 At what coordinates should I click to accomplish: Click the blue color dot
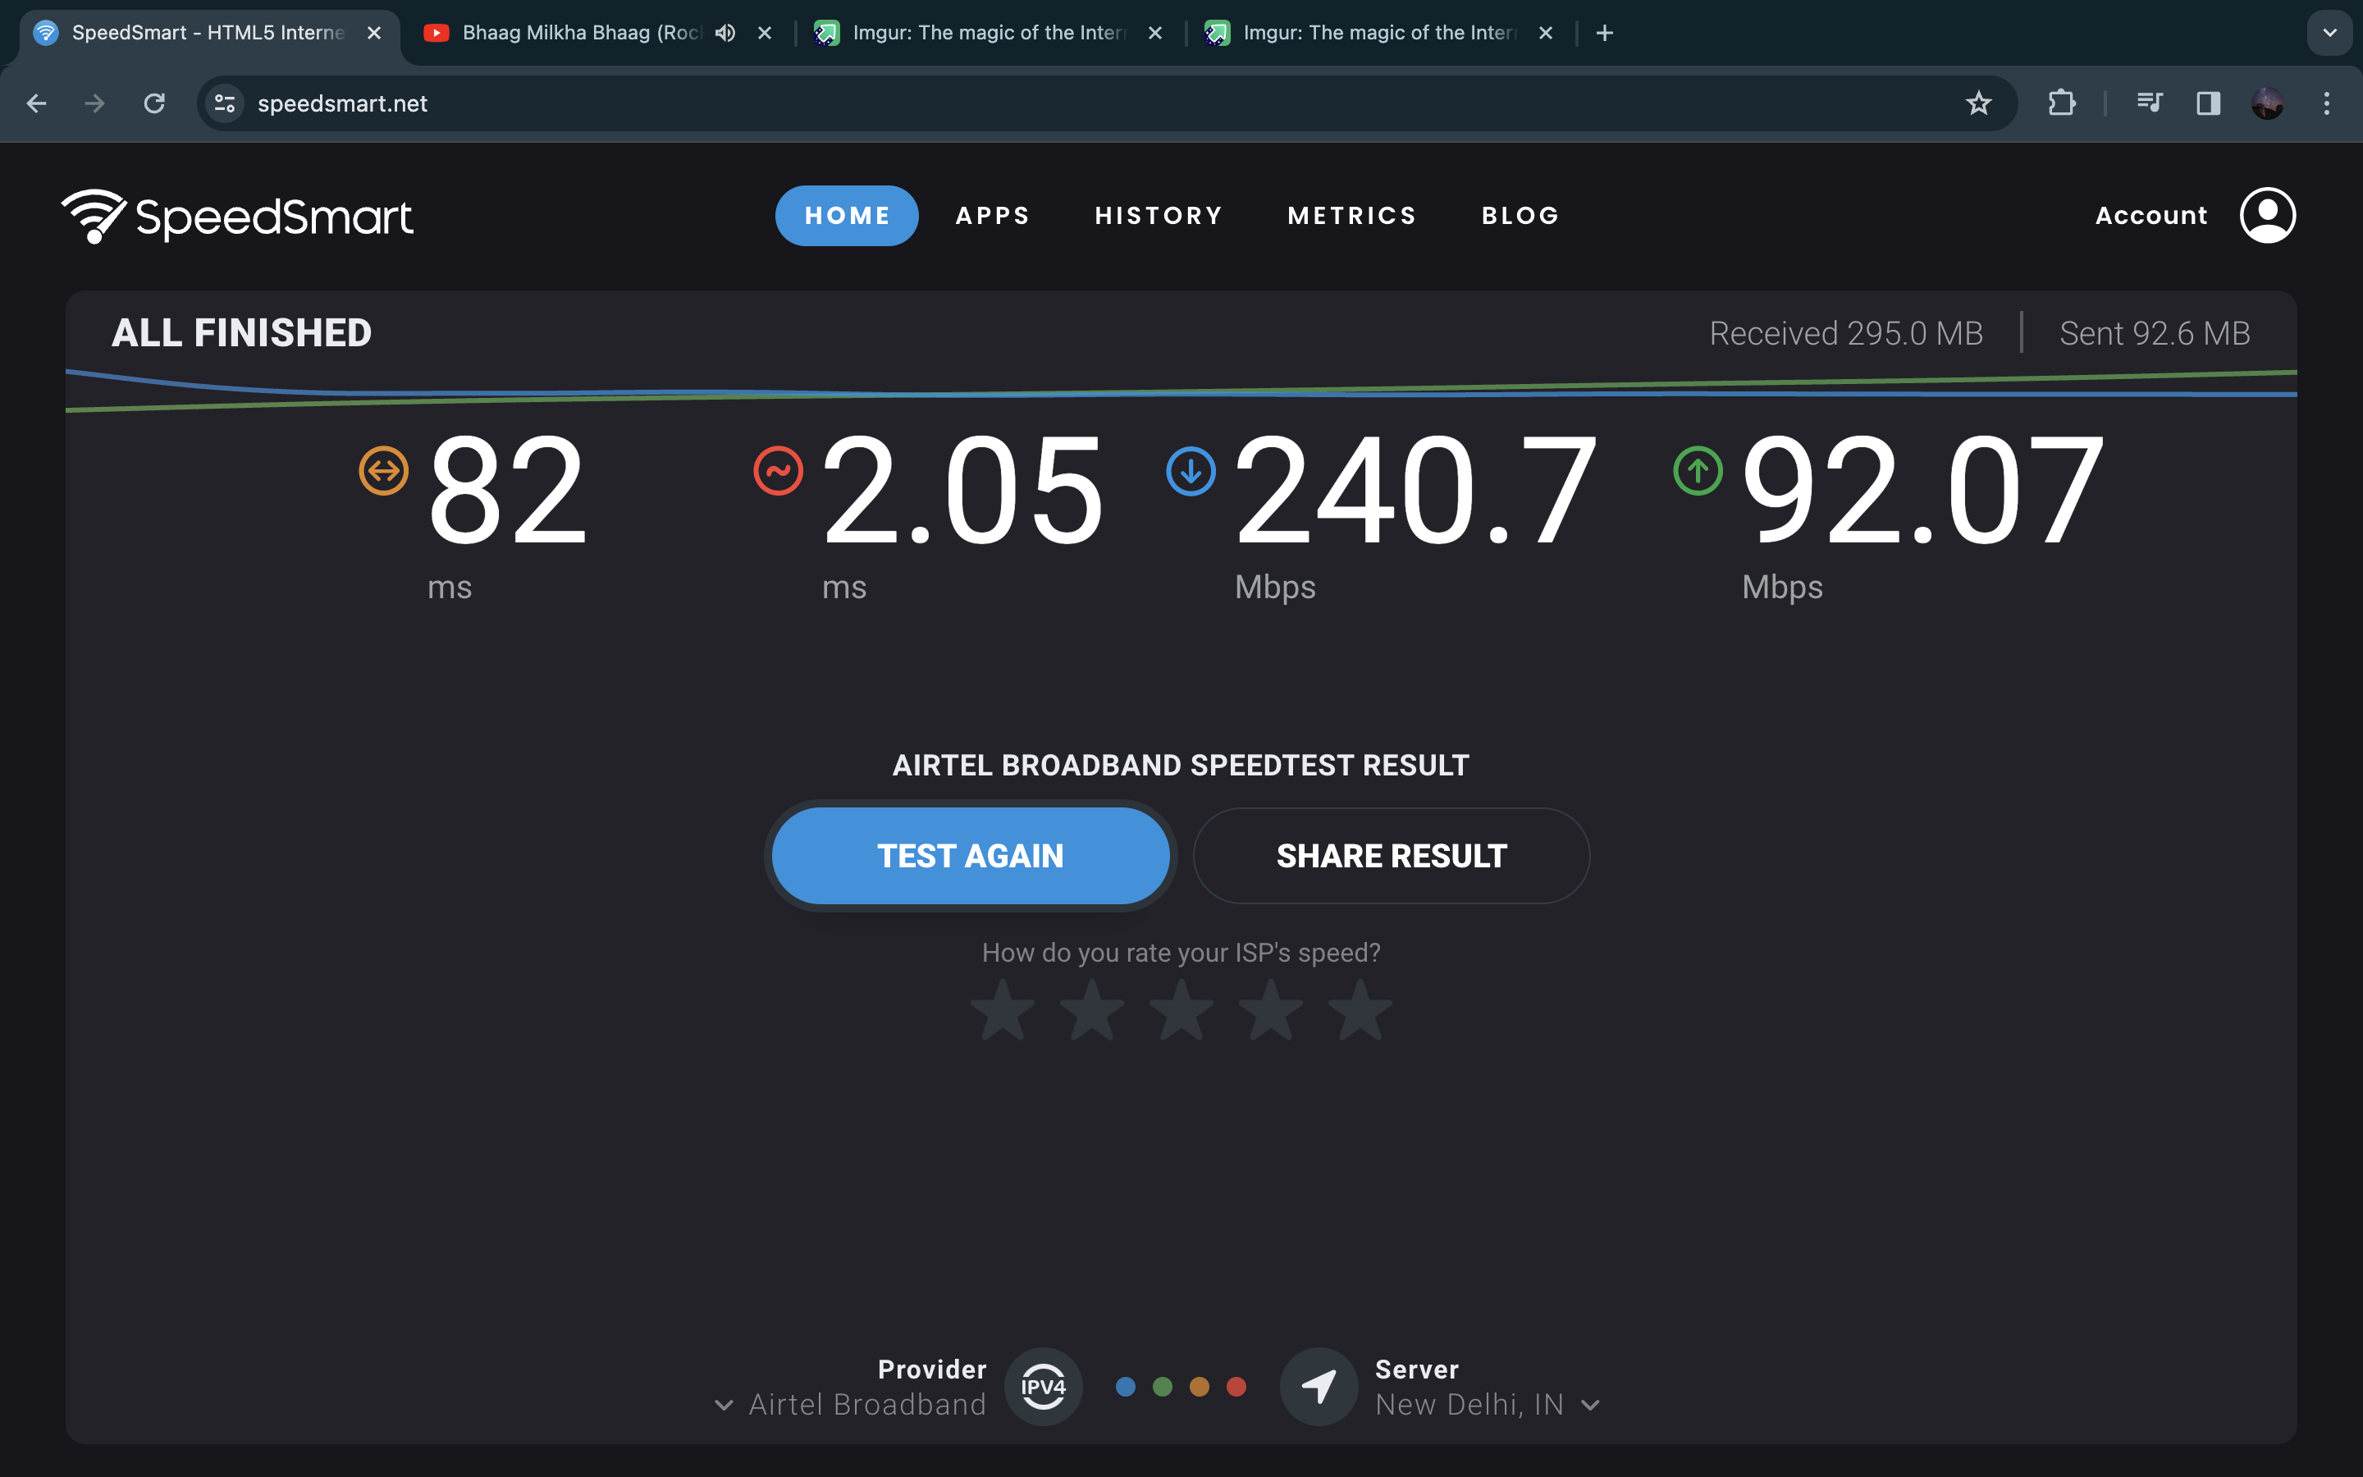[1126, 1387]
